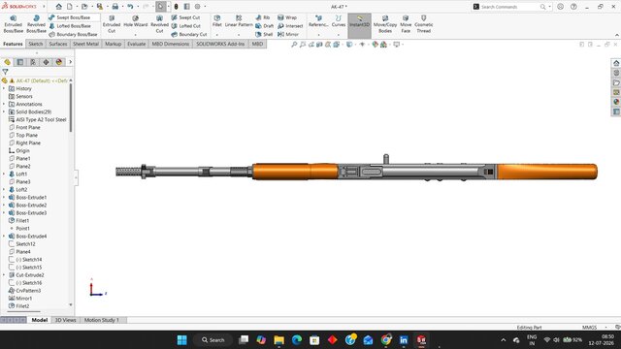Open the Hole Wizard tool
The height and width of the screenshot is (349, 621).
pos(136,21)
